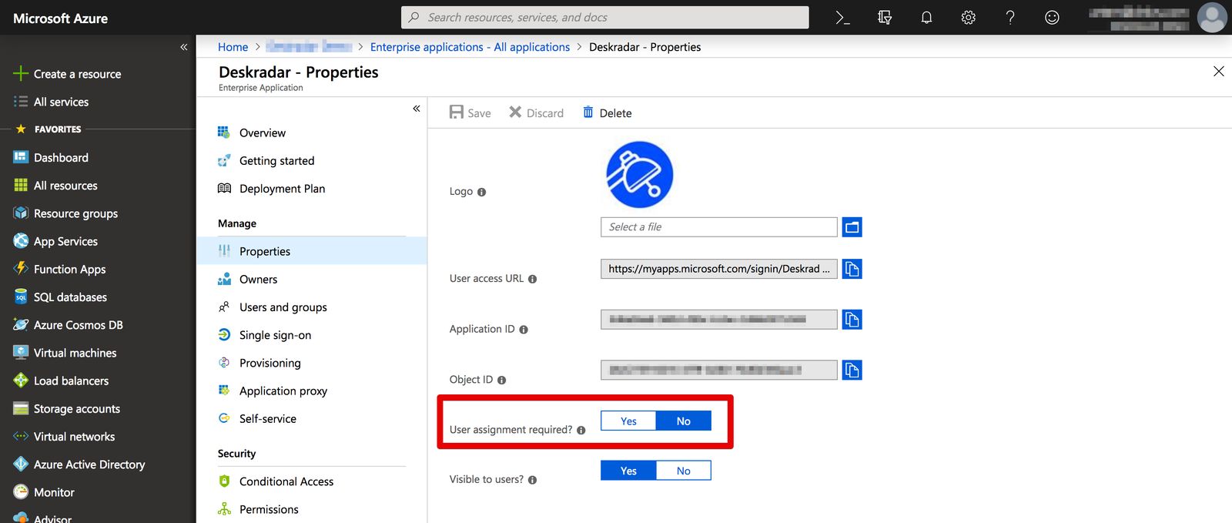Click the Load balancers diamond icon
1232x523 pixels.
[x=21, y=381]
